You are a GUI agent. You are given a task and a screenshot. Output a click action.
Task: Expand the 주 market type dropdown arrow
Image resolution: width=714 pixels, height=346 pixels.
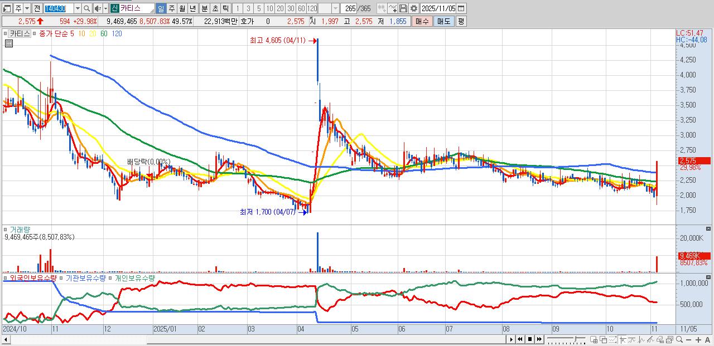coord(27,9)
